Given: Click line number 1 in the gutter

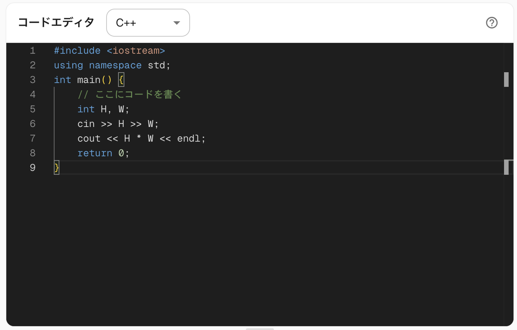Looking at the screenshot, I should tap(32, 51).
